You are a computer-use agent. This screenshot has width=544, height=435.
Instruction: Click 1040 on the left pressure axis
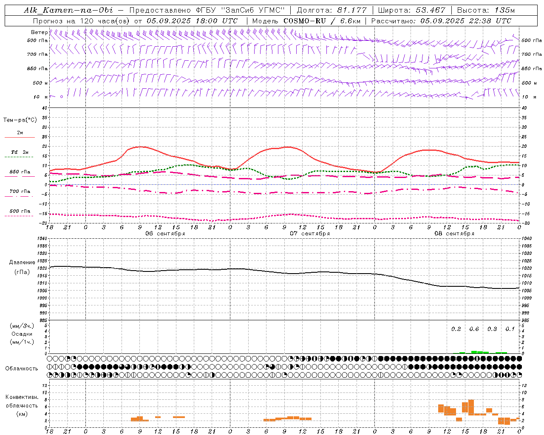pos(43,239)
